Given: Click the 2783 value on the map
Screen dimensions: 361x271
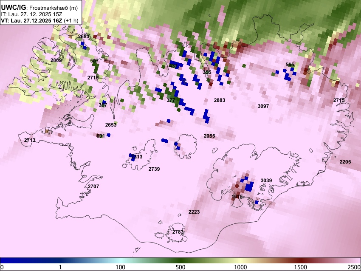Looking at the screenshot, I should pyautogui.click(x=178, y=232).
